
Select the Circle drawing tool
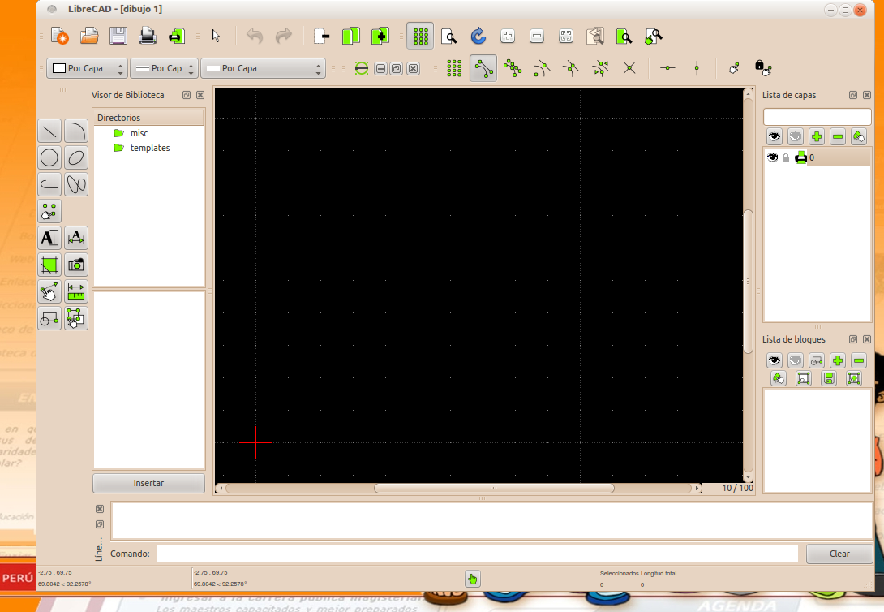point(49,158)
